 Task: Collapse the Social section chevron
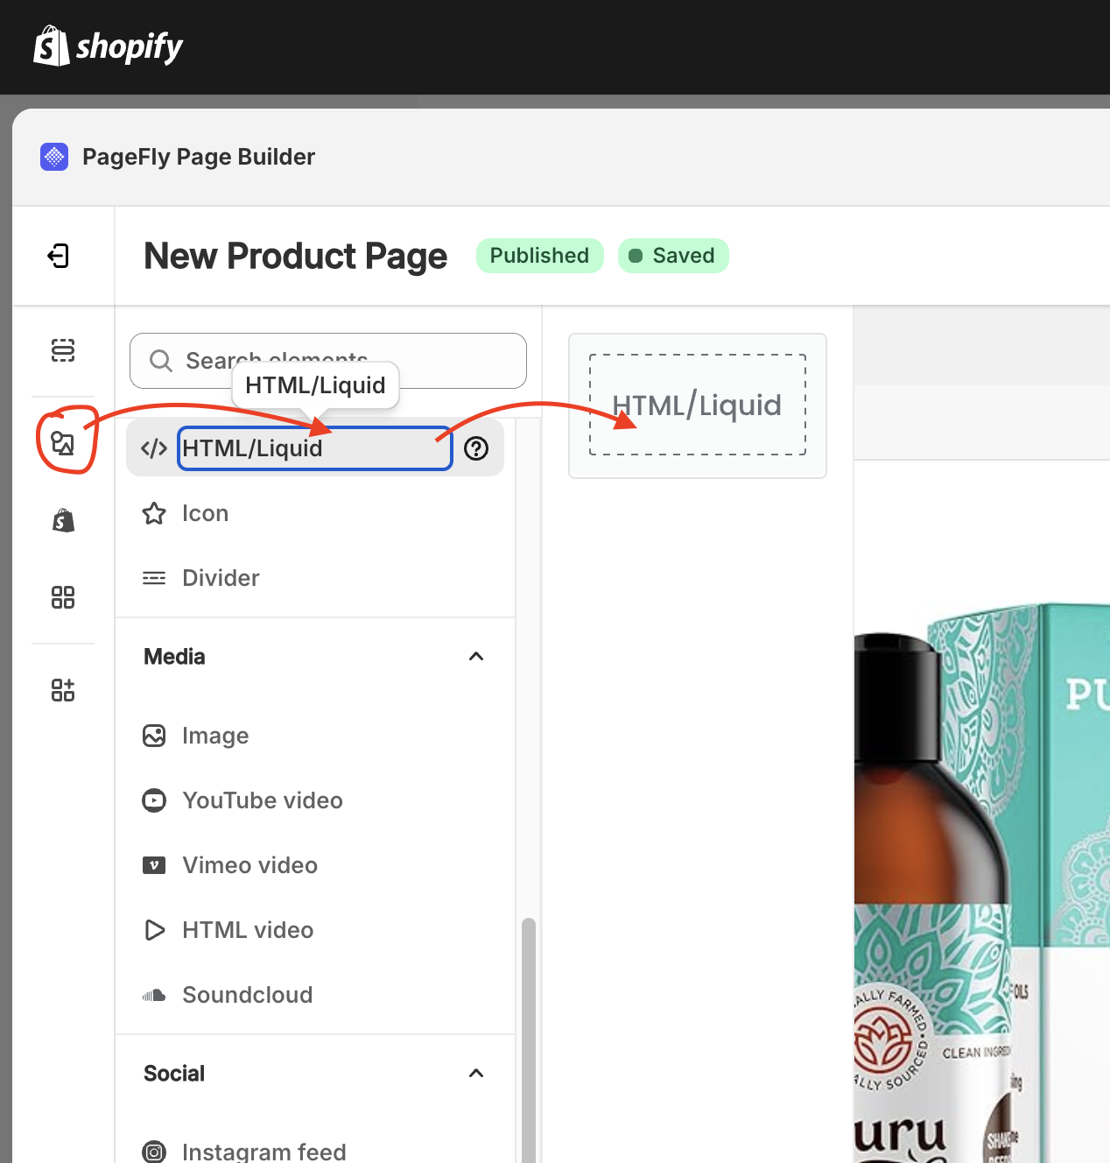(476, 1074)
